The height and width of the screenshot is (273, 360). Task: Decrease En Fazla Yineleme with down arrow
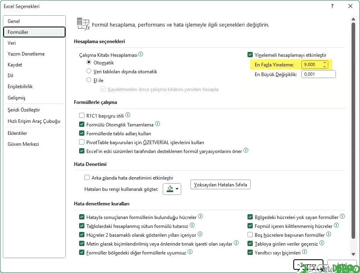pos(325,66)
